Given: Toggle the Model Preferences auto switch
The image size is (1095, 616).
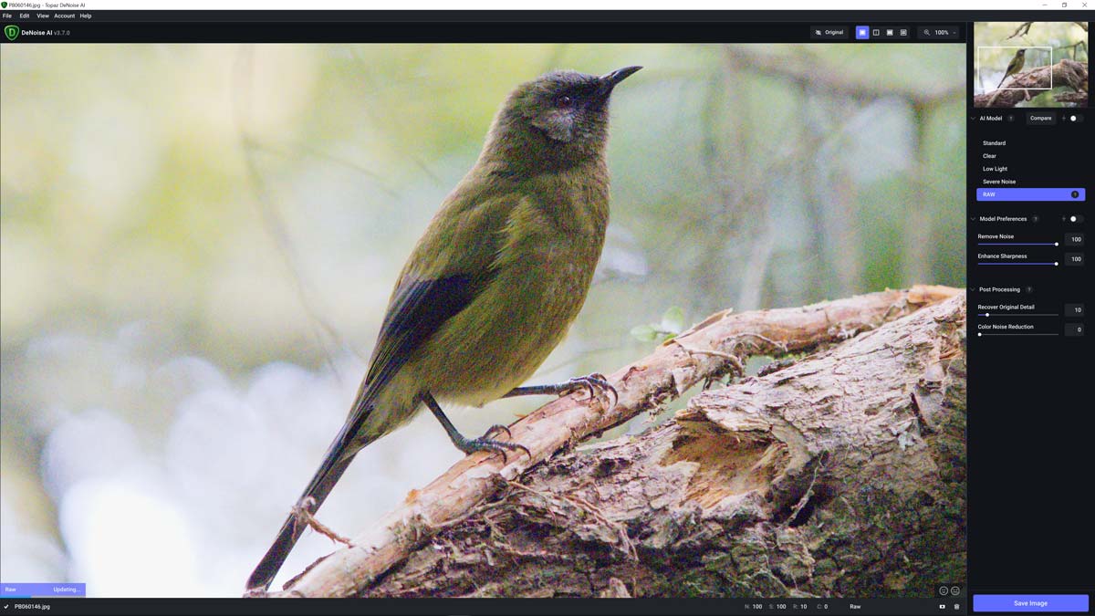Looking at the screenshot, I should tap(1073, 218).
